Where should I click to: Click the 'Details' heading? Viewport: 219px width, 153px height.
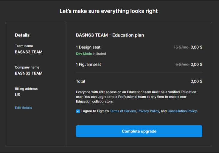point(22,35)
